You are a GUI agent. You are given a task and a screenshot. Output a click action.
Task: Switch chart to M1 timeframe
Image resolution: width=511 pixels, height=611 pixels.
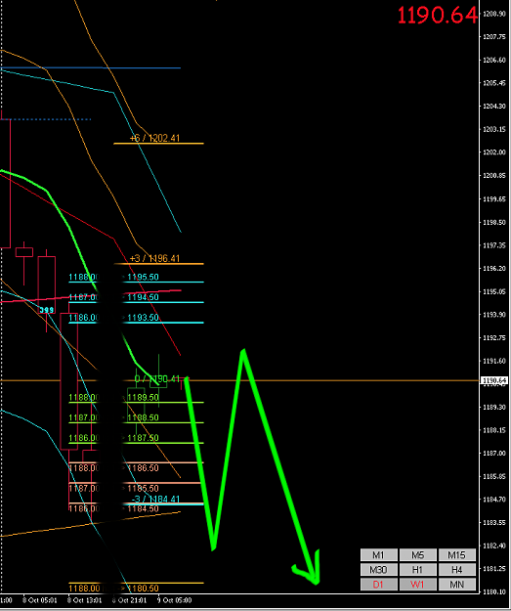click(x=378, y=554)
